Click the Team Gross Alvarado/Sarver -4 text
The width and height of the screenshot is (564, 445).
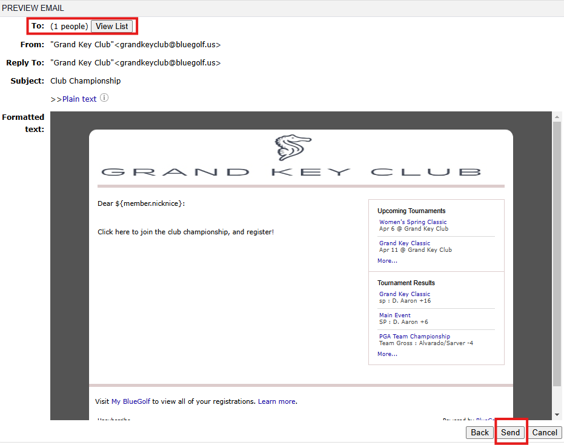click(x=426, y=343)
